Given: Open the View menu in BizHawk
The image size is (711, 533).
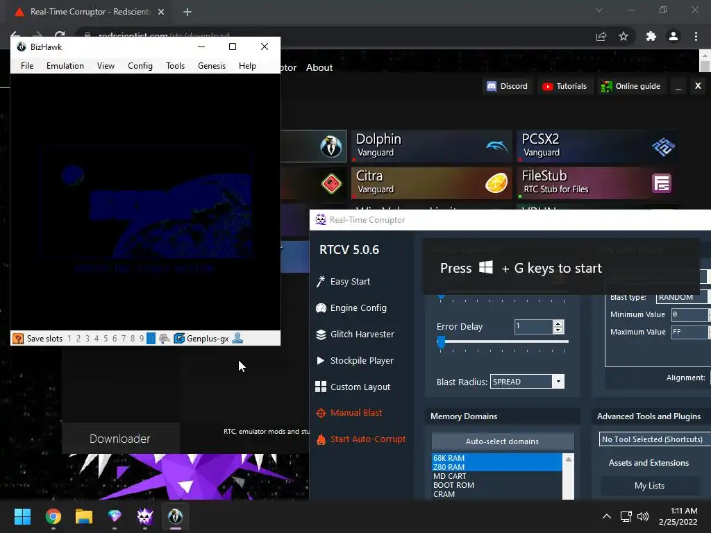Looking at the screenshot, I should pyautogui.click(x=106, y=66).
